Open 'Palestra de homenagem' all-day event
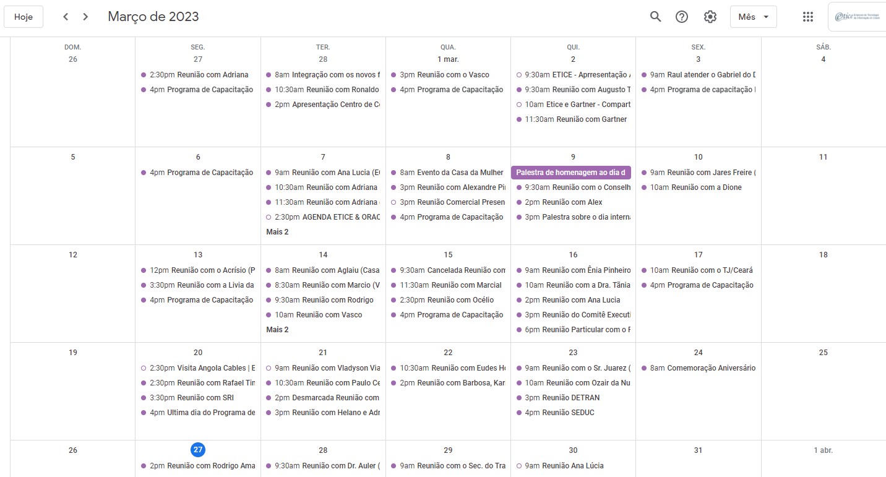The height and width of the screenshot is (477, 886). [x=571, y=173]
